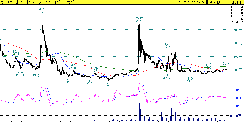Click the 【ダイワボウHD】 company name
244x122 pixels.
point(44,2)
